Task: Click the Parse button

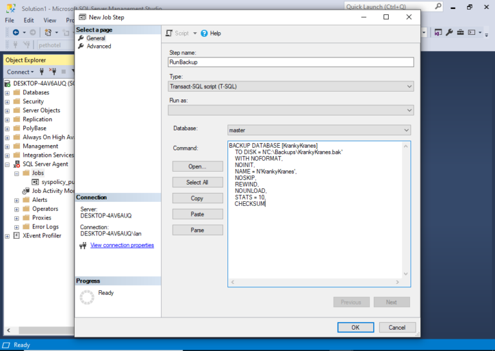Action: coord(197,230)
